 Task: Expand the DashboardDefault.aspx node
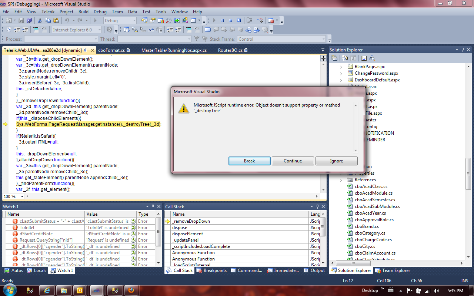341,80
